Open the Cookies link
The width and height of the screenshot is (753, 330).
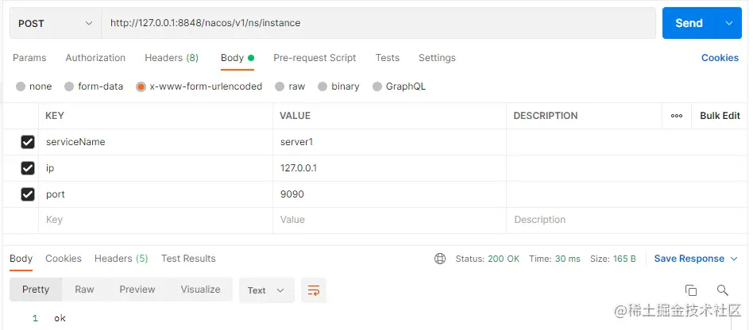click(720, 58)
